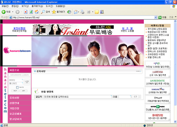Click the Festival 무료배송 banner

coord(73,30)
